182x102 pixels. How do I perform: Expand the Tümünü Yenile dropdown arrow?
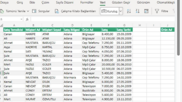pyautogui.click(x=28, y=11)
